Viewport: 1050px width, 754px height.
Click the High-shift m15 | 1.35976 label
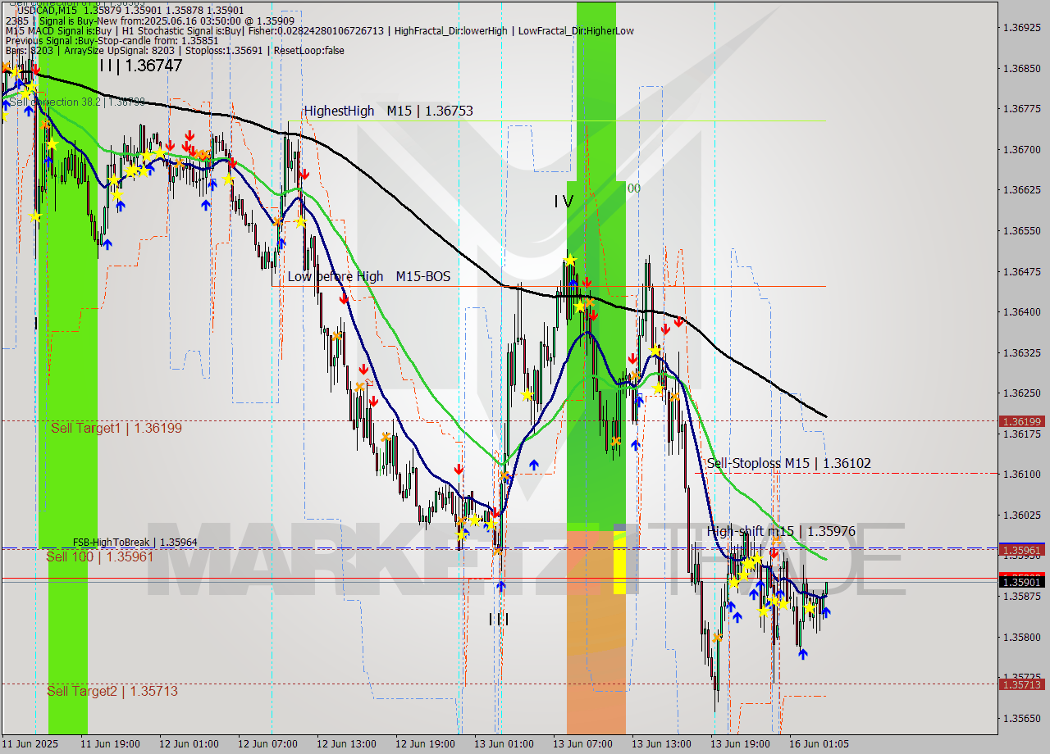[782, 531]
